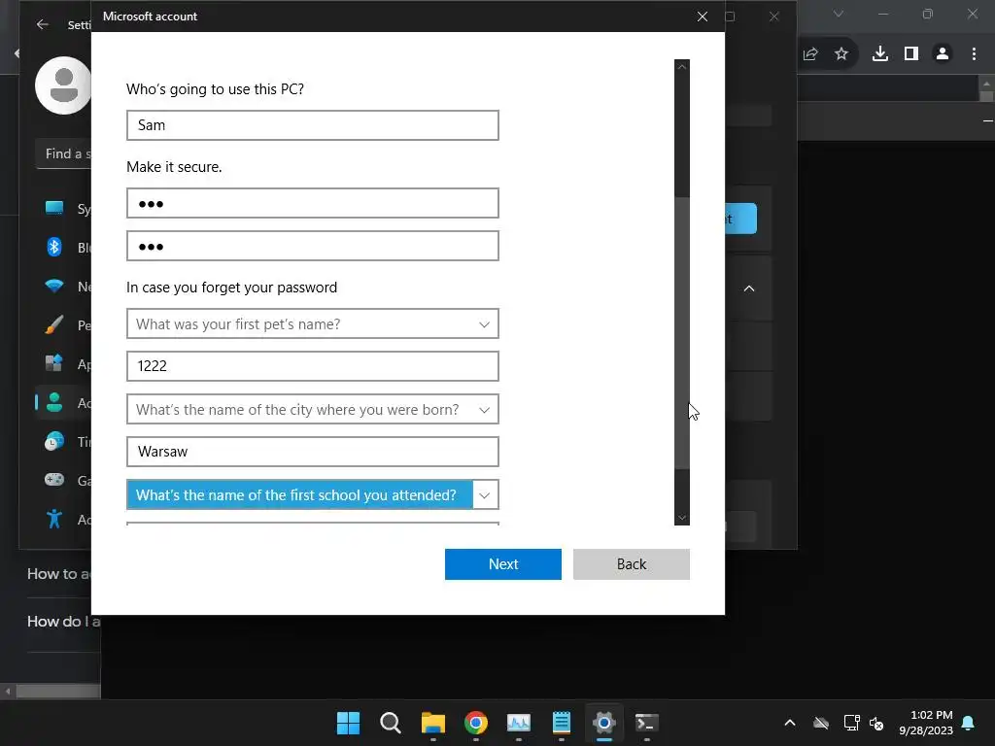Click Chrome share page icon

(x=810, y=54)
